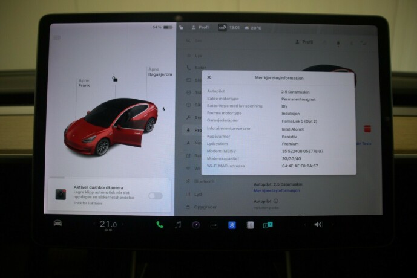Tap the car controls icon in bottom bar
The height and width of the screenshot is (278, 417).
(57, 223)
